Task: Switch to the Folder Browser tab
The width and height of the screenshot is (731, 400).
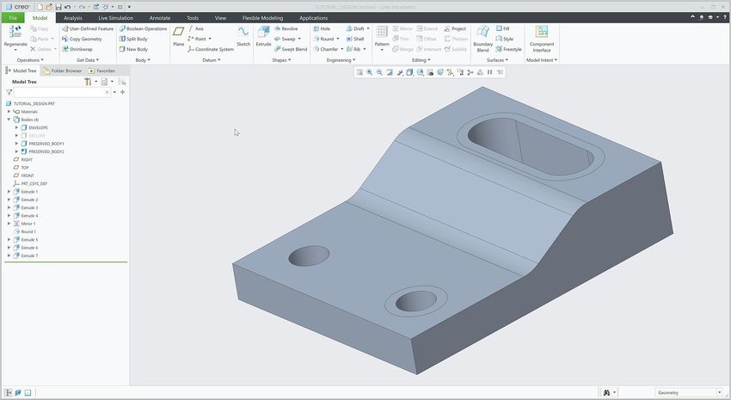Action: [x=66, y=71]
